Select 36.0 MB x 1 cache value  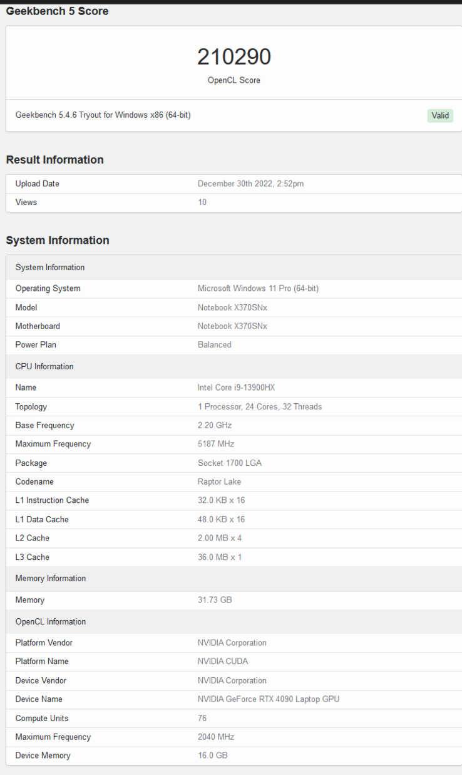tap(220, 557)
